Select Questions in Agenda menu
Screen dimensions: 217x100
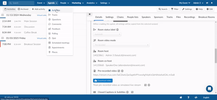point(60,20)
